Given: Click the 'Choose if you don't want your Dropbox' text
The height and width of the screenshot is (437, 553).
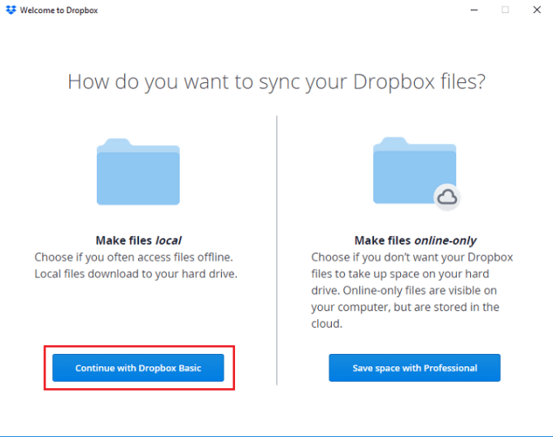Looking at the screenshot, I should pyautogui.click(x=412, y=257).
